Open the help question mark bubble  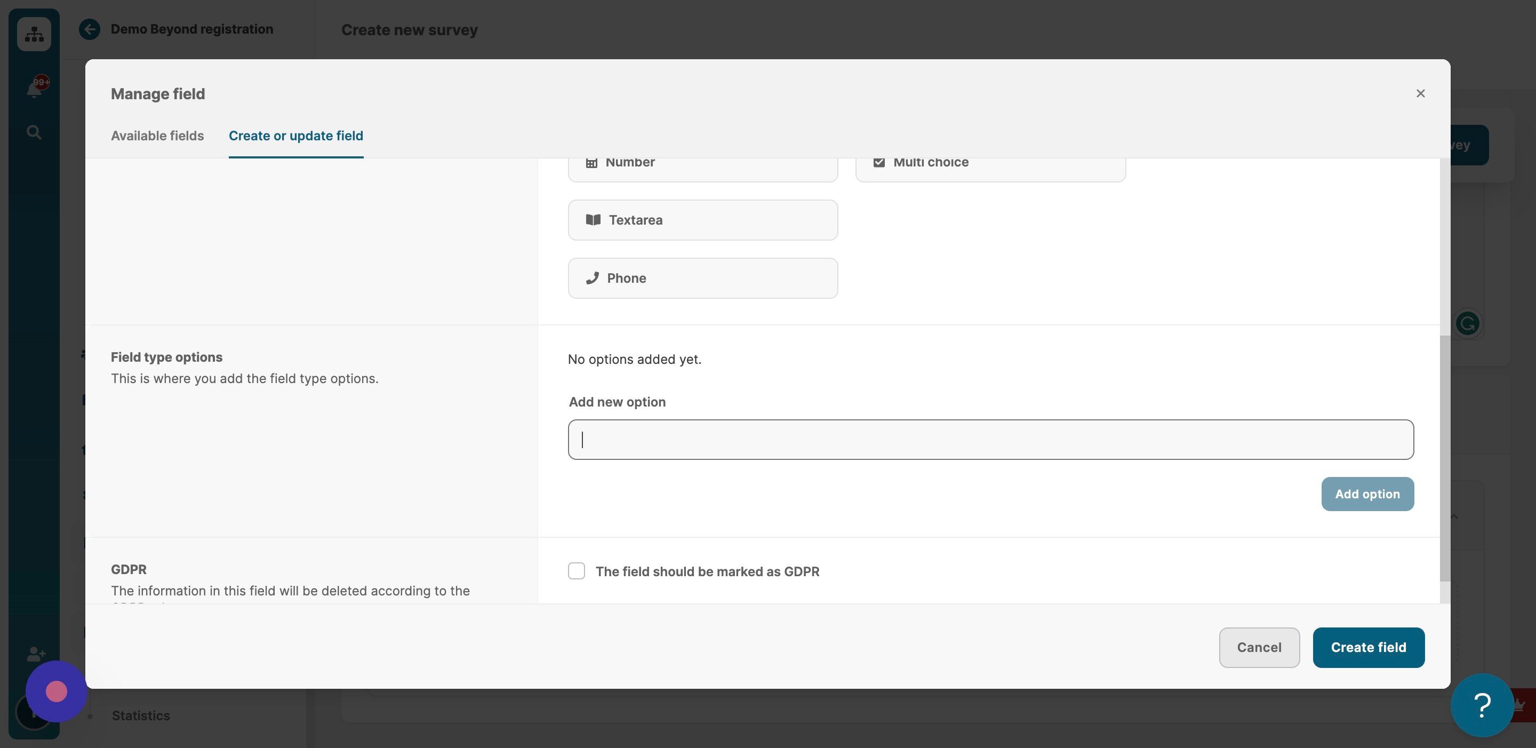[x=1482, y=705]
